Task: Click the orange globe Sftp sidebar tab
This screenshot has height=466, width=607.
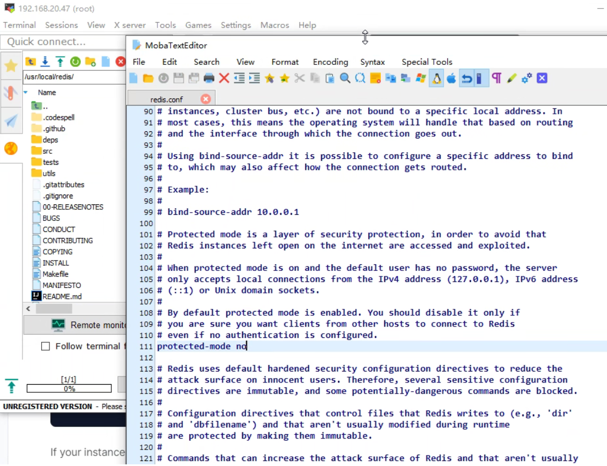Action: coord(11,148)
